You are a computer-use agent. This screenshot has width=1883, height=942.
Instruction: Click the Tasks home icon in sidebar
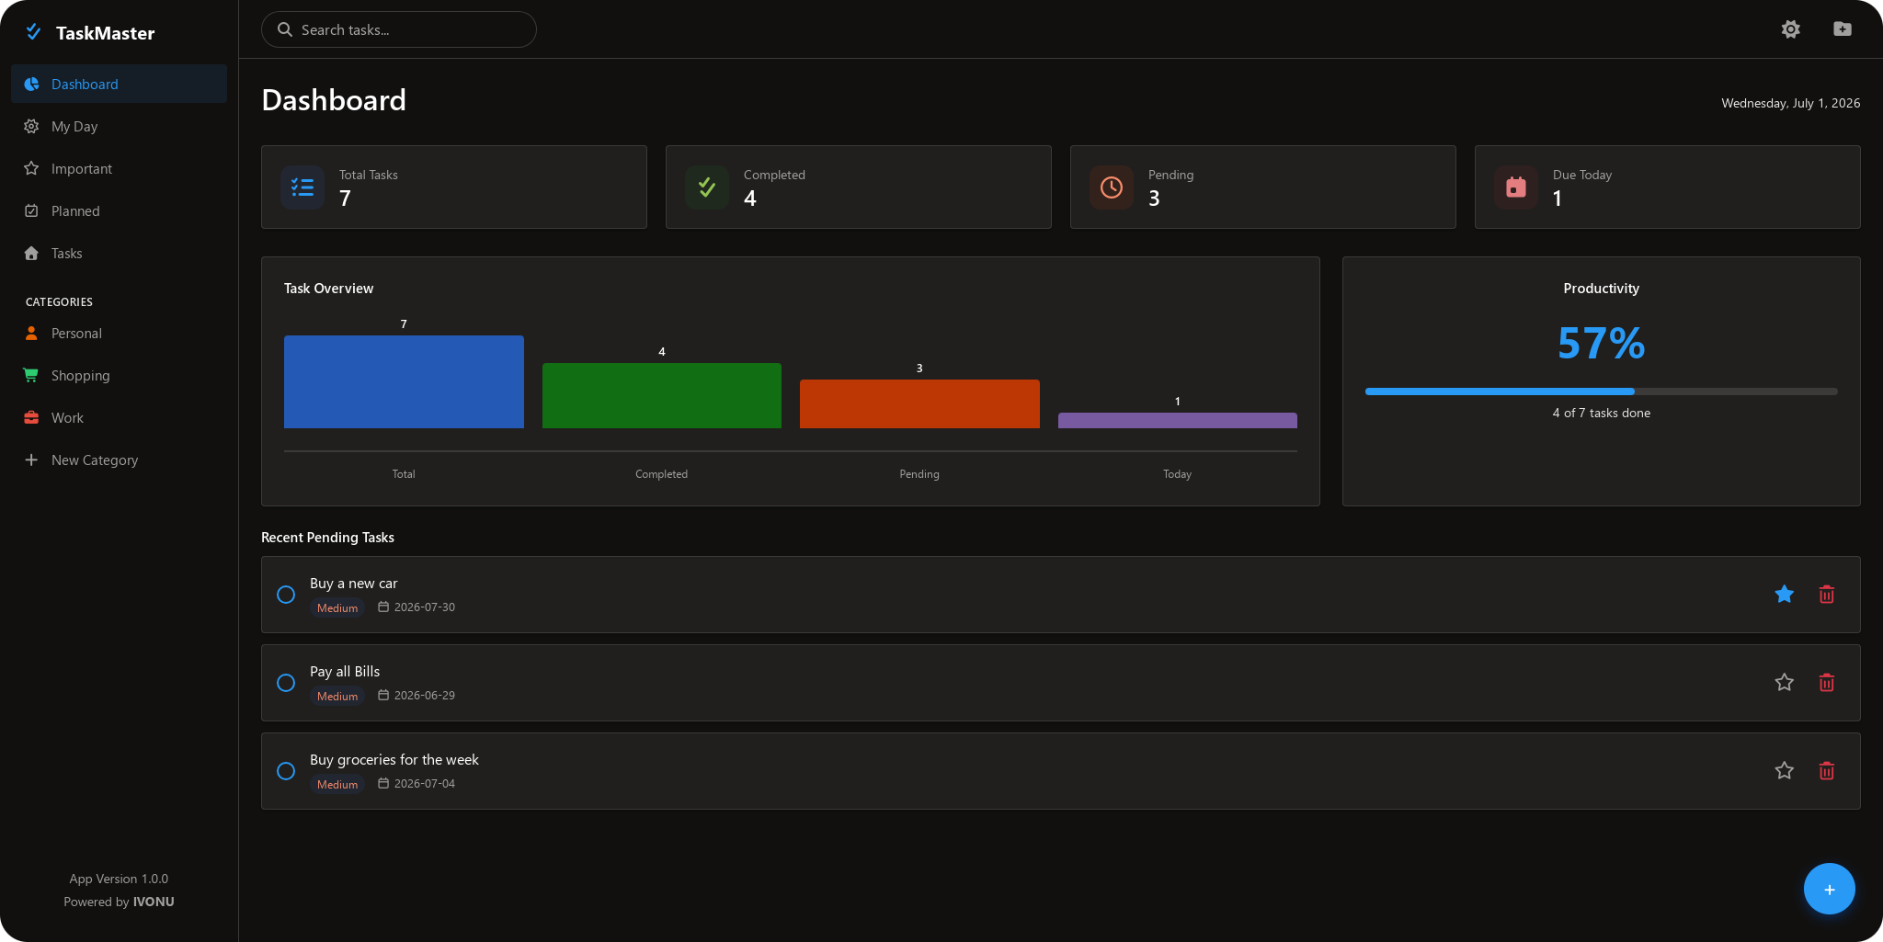pyautogui.click(x=31, y=253)
